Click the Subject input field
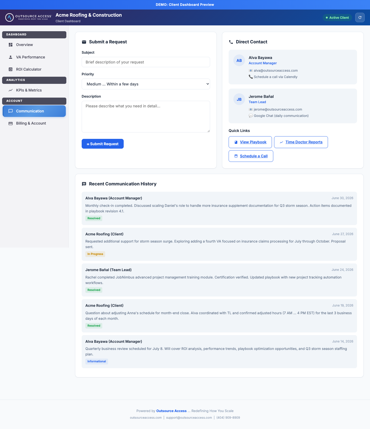The width and height of the screenshot is (370, 429). coord(146,62)
